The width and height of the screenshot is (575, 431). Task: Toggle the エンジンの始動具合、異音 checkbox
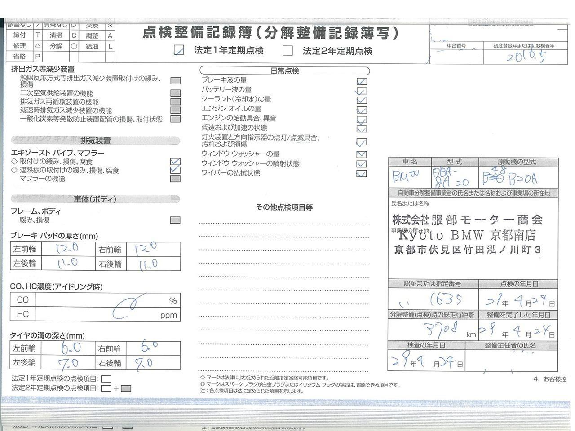click(362, 119)
